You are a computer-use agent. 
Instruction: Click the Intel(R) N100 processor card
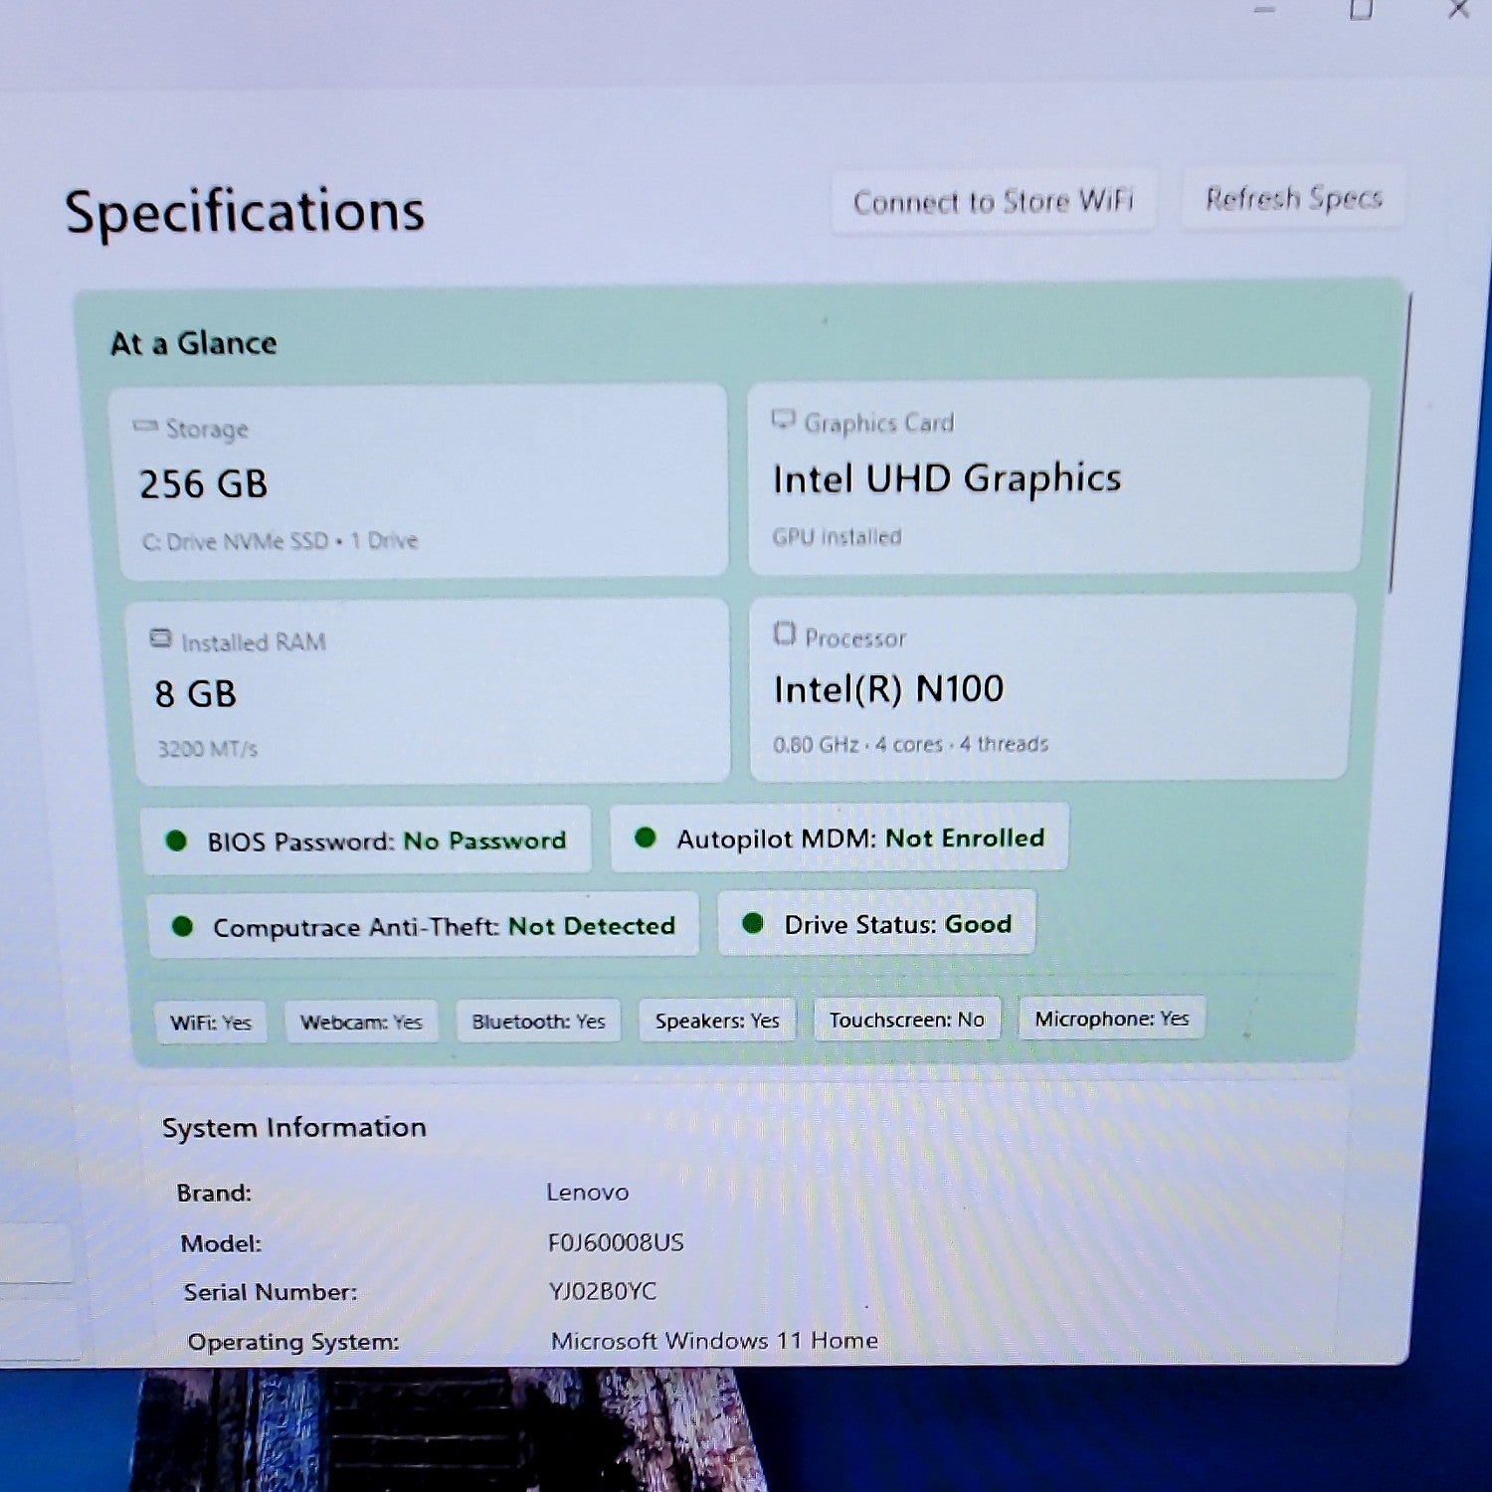[x=1051, y=687]
